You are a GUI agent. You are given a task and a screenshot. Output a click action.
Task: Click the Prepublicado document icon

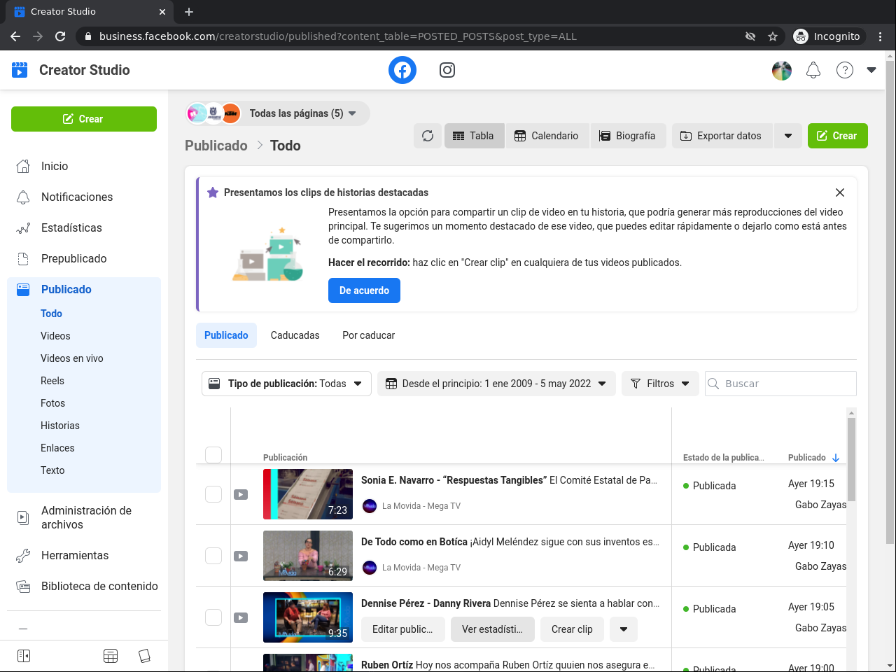23,258
